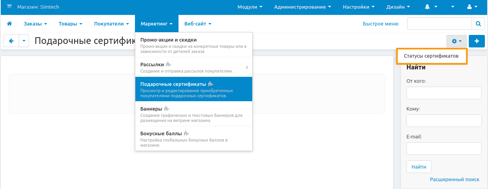The height and width of the screenshot is (189, 488).
Task: Open the Настройки dropdown
Action: (x=359, y=7)
